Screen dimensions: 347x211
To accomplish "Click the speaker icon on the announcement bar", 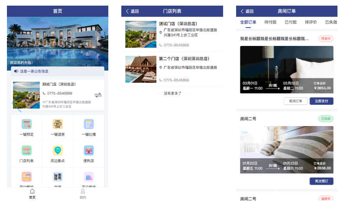I will (16, 71).
